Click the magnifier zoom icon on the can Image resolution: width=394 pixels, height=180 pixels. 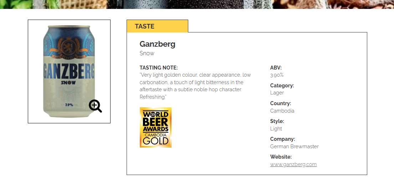(x=95, y=106)
